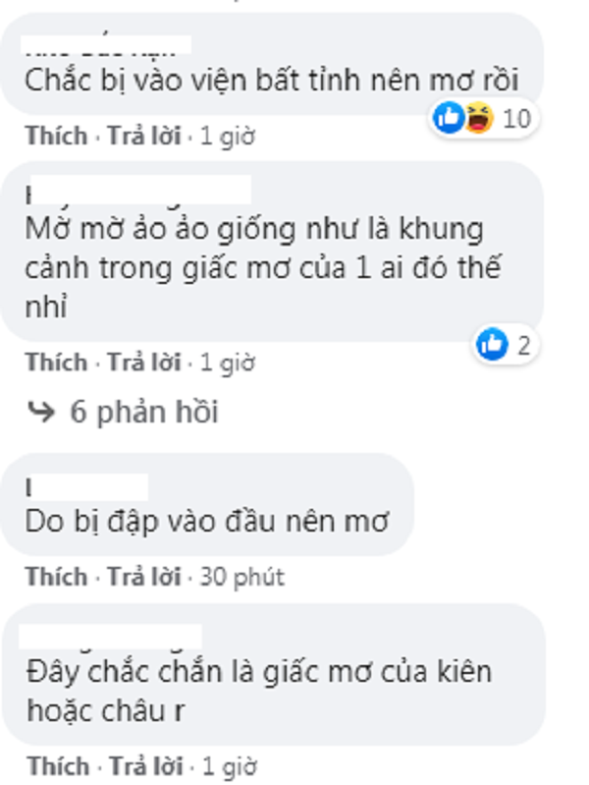This screenshot has height=785, width=589.
Task: Reply to the 'Mờ mờ ảo ảo' comment
Action: [144, 362]
